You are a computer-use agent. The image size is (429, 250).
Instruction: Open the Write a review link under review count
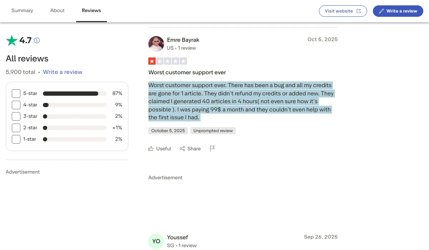pyautogui.click(x=63, y=72)
